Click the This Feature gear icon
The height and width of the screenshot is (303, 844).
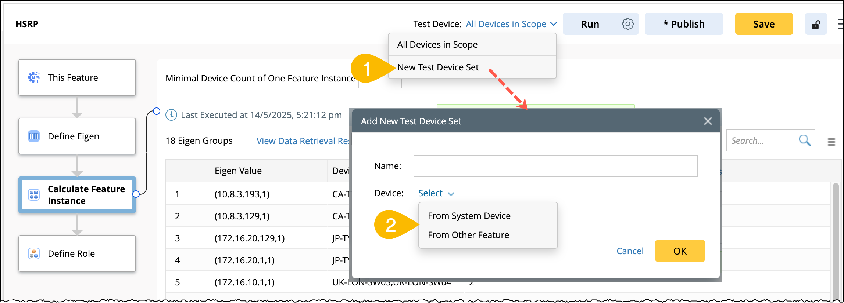click(34, 77)
